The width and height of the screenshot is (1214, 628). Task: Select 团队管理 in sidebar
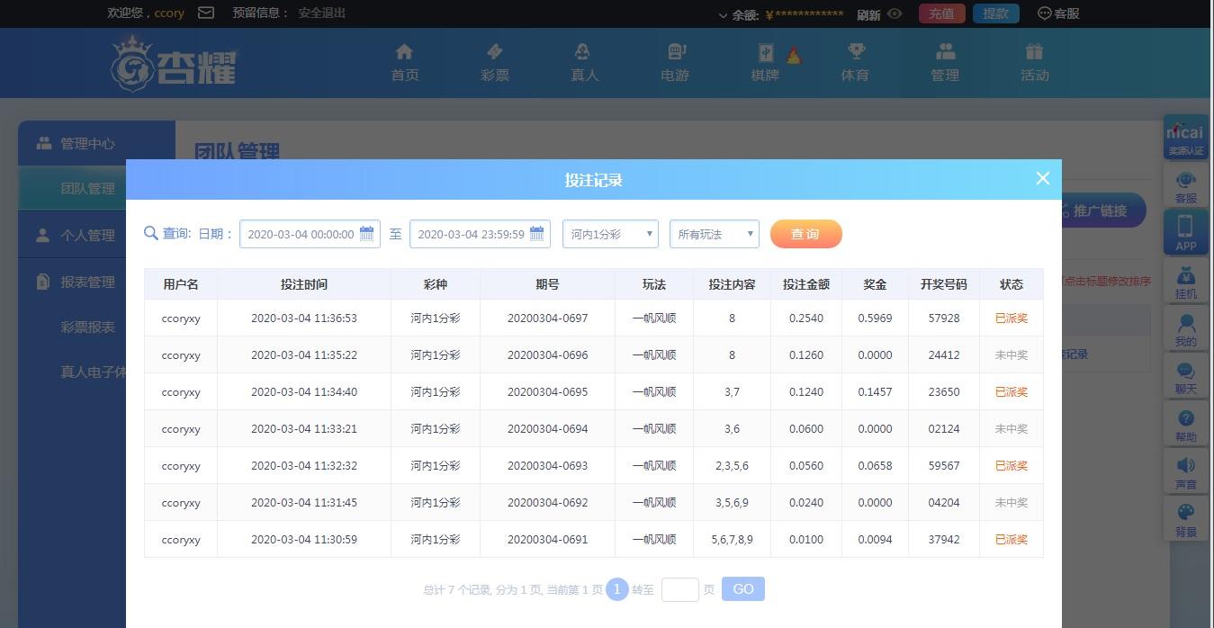coord(87,188)
